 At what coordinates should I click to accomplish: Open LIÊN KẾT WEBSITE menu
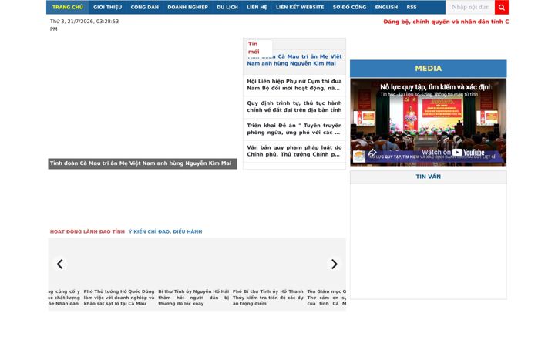(300, 7)
